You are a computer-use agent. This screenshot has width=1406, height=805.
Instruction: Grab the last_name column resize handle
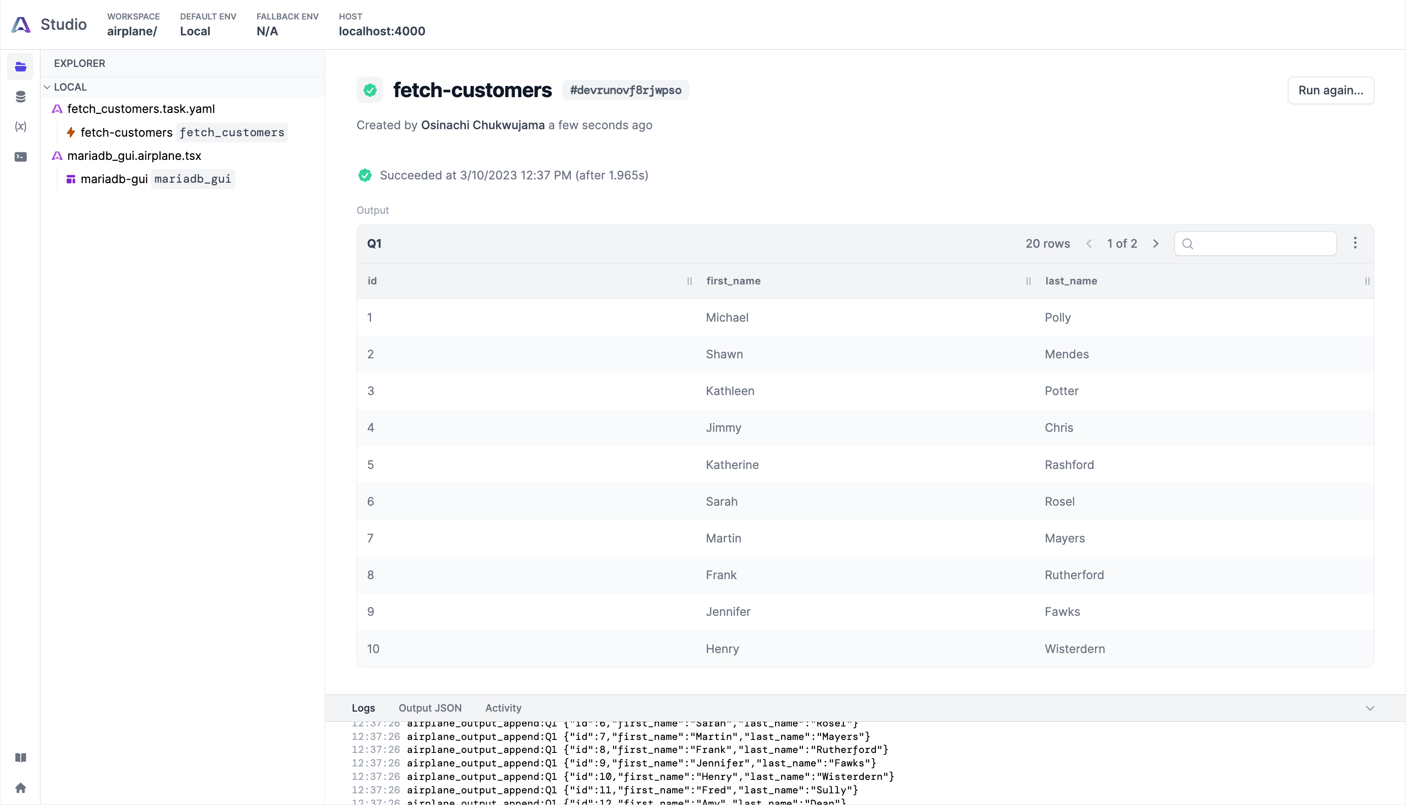point(1368,281)
